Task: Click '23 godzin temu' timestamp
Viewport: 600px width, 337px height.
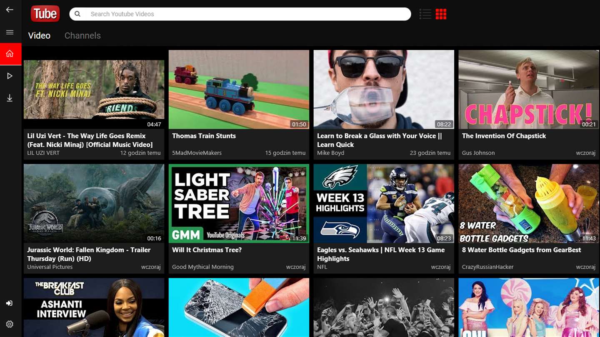Action: tap(430, 153)
